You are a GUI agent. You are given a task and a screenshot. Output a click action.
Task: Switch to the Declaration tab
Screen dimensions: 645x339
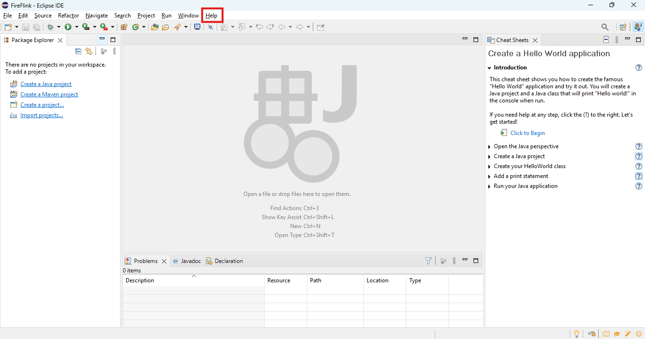[225, 261]
